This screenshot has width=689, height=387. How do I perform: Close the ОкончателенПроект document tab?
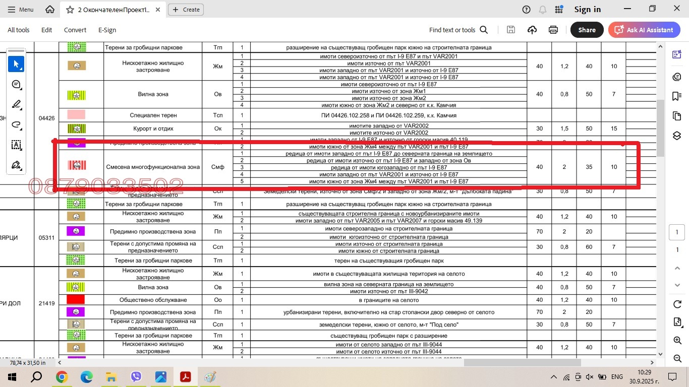click(157, 9)
